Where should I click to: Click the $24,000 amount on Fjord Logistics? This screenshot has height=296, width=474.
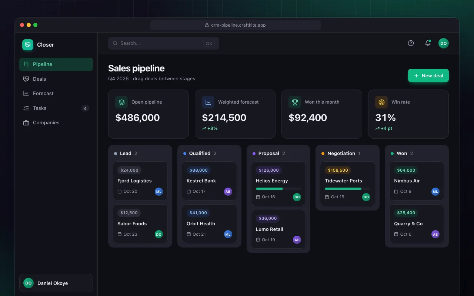pos(129,170)
